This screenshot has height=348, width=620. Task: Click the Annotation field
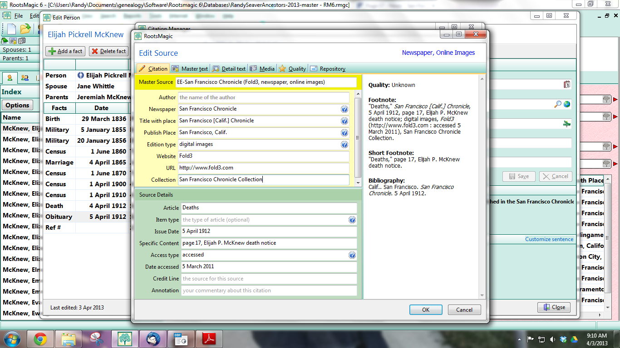tap(269, 290)
